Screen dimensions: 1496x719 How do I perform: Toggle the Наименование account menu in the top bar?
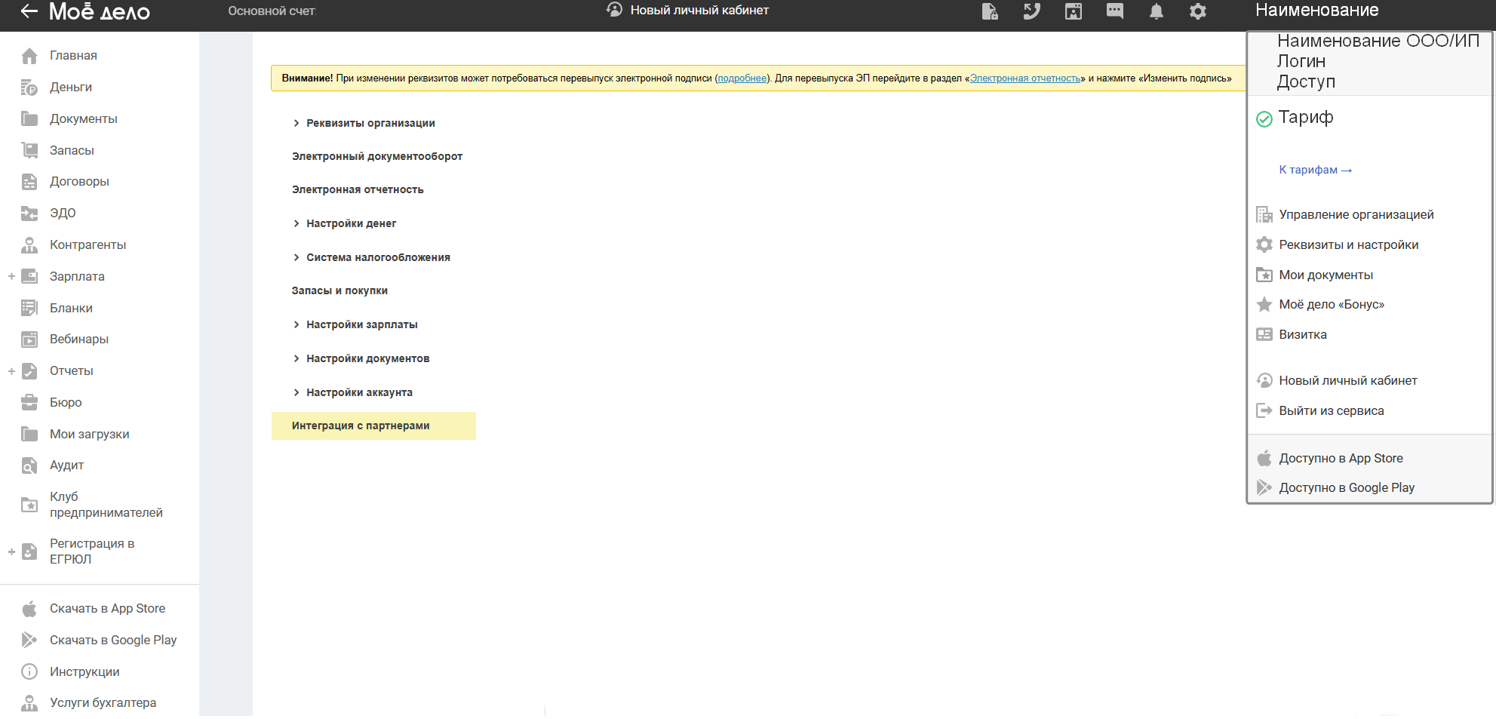[1316, 11]
